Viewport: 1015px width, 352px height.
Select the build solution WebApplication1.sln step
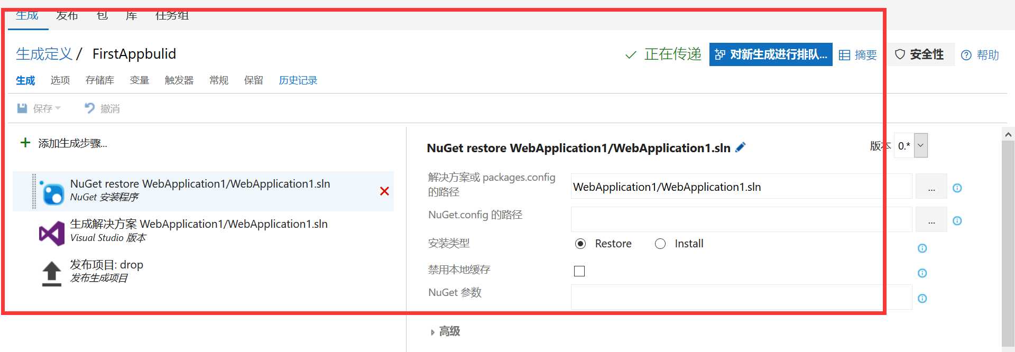pos(203,231)
